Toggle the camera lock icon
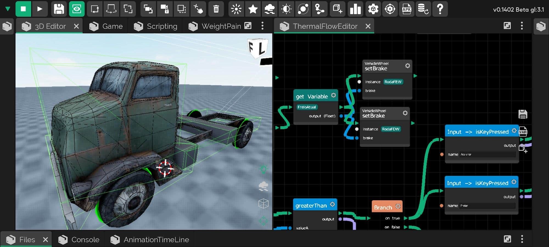 (x=165, y=9)
